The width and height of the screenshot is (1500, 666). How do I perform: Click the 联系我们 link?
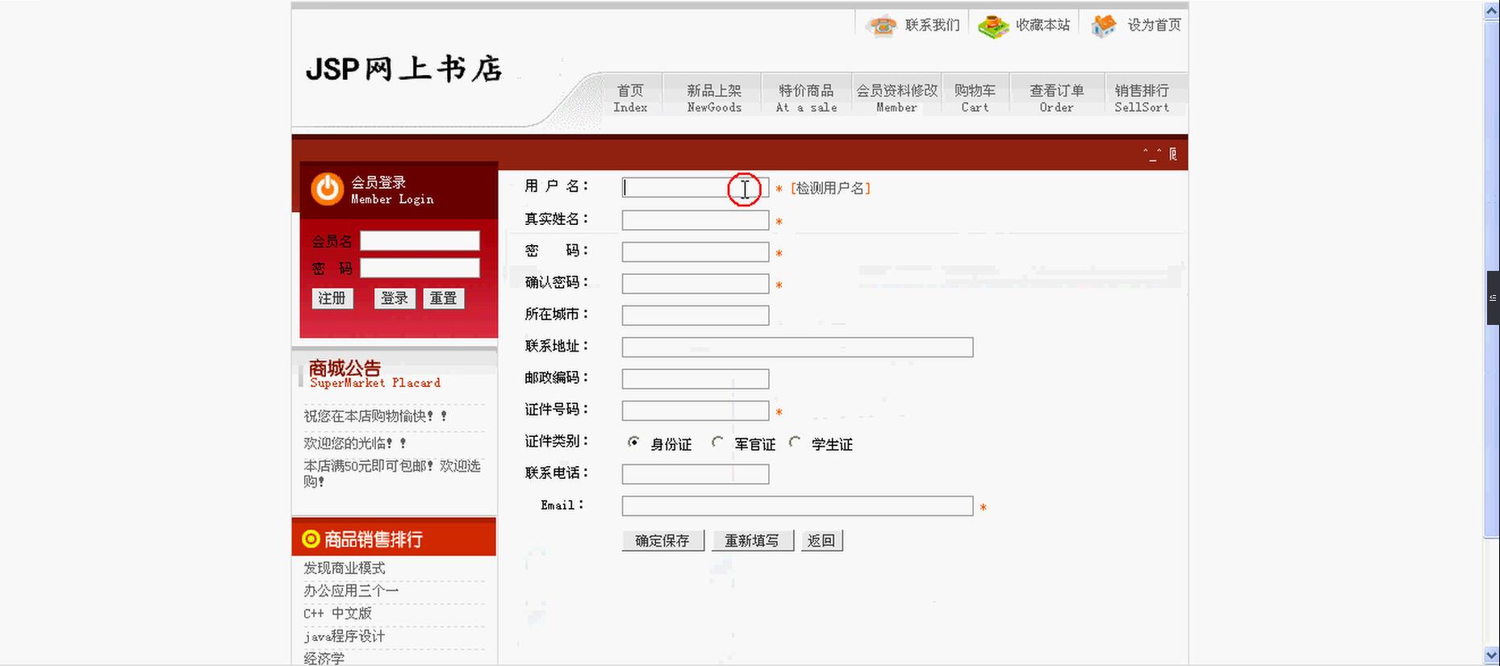coord(932,26)
